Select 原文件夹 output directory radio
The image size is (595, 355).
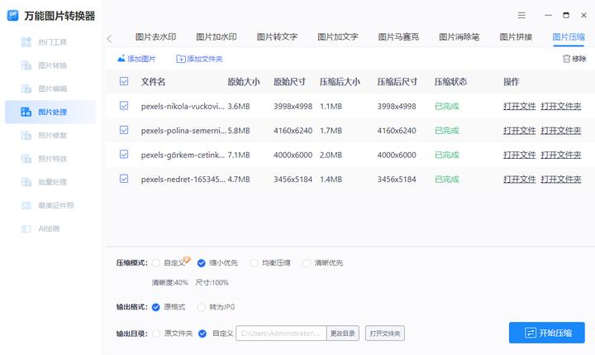point(156,333)
